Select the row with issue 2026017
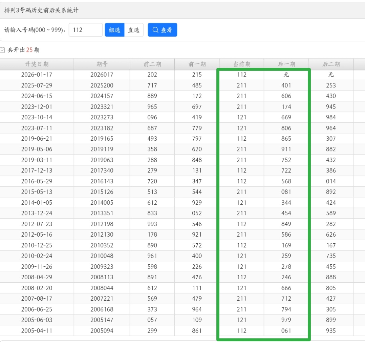365x343 pixels. pos(102,75)
